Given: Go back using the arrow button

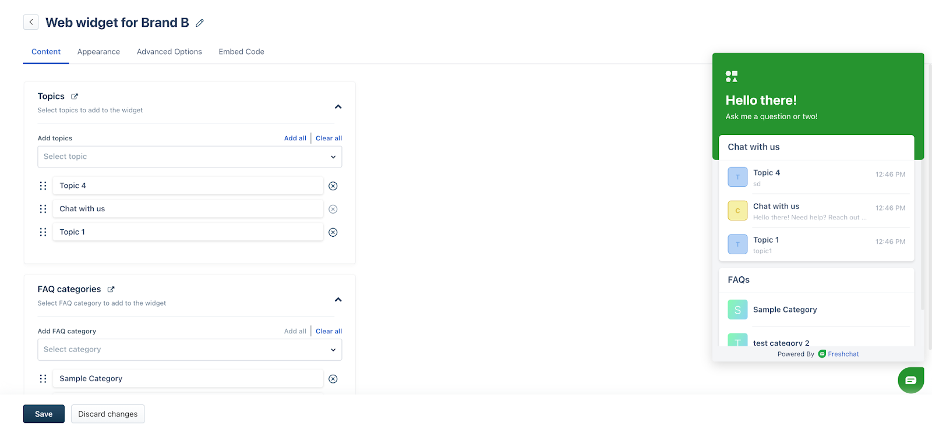Looking at the screenshot, I should pos(31,22).
